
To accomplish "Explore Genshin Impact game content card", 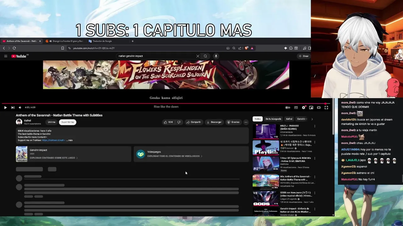I will coord(73,154).
